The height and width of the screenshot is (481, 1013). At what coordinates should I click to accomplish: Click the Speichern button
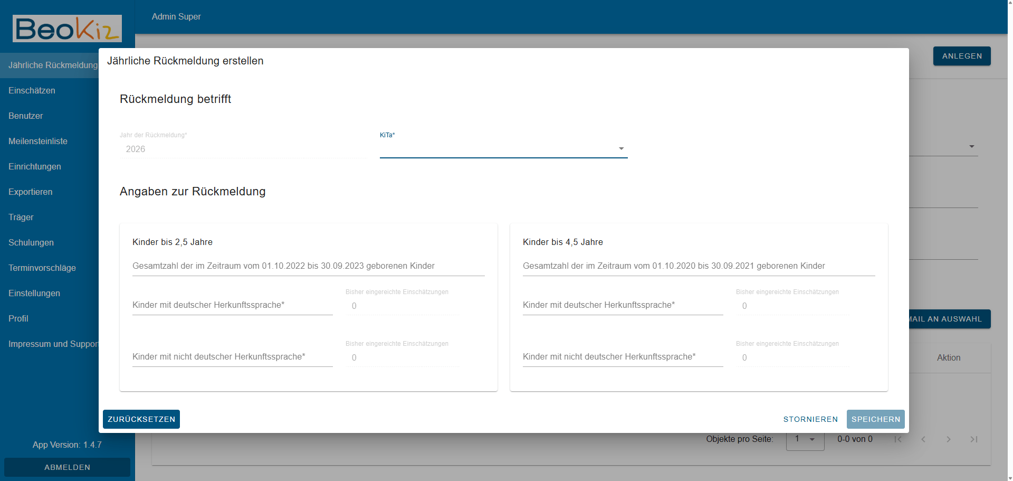click(876, 419)
